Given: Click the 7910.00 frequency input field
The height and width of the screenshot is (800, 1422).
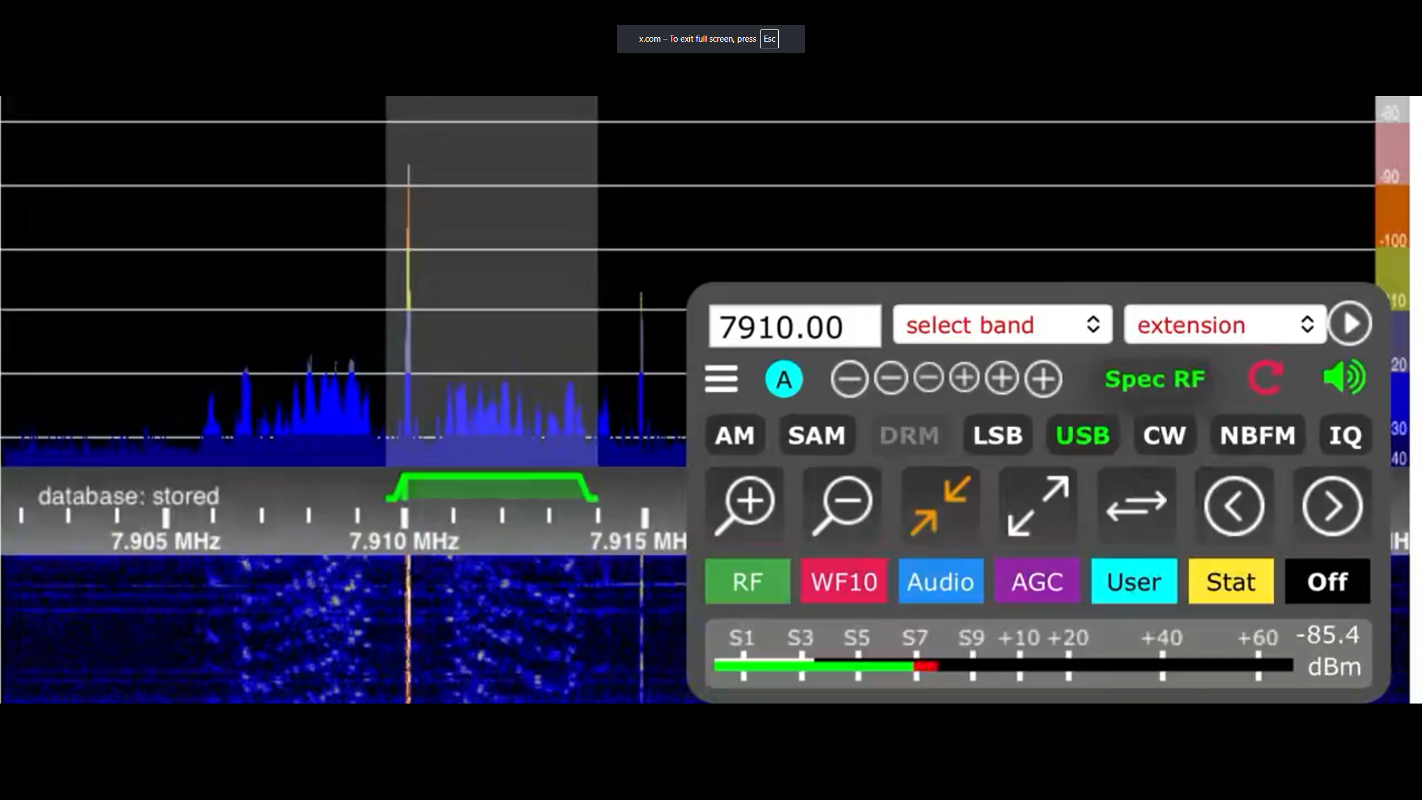Looking at the screenshot, I should (x=794, y=326).
